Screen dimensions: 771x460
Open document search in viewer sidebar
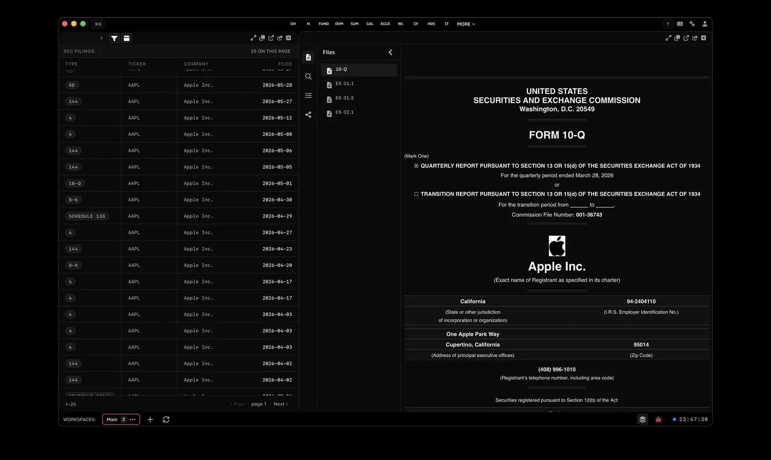(x=308, y=77)
